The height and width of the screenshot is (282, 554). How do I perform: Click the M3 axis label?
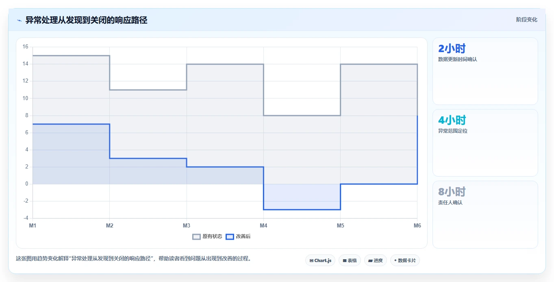(x=187, y=225)
